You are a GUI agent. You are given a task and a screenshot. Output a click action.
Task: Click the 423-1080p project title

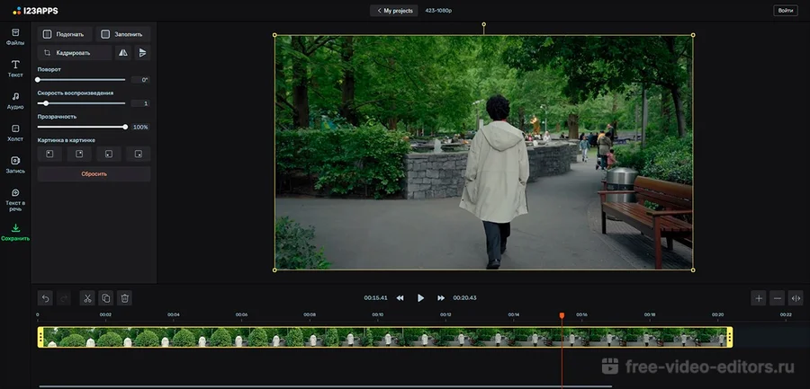[x=438, y=10]
